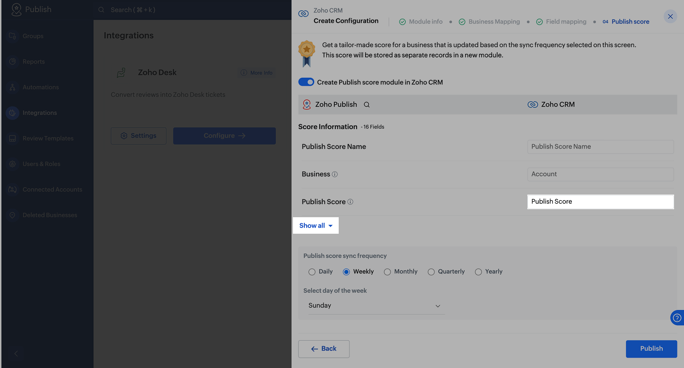Click the Zoho CRM logo in panel header
684x368 pixels.
[x=303, y=14]
